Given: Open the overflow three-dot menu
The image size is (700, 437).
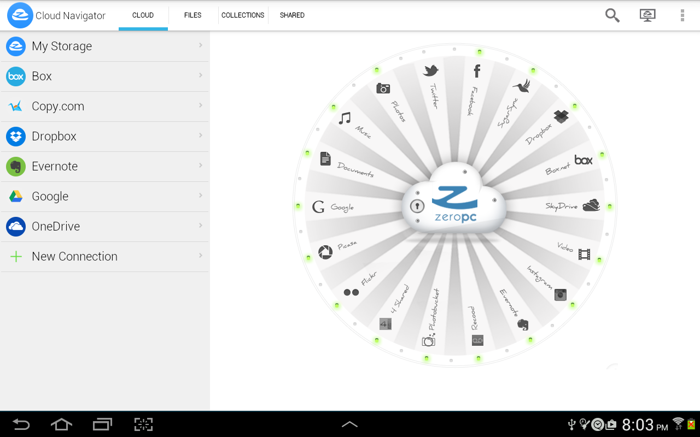Looking at the screenshot, I should pyautogui.click(x=682, y=15).
